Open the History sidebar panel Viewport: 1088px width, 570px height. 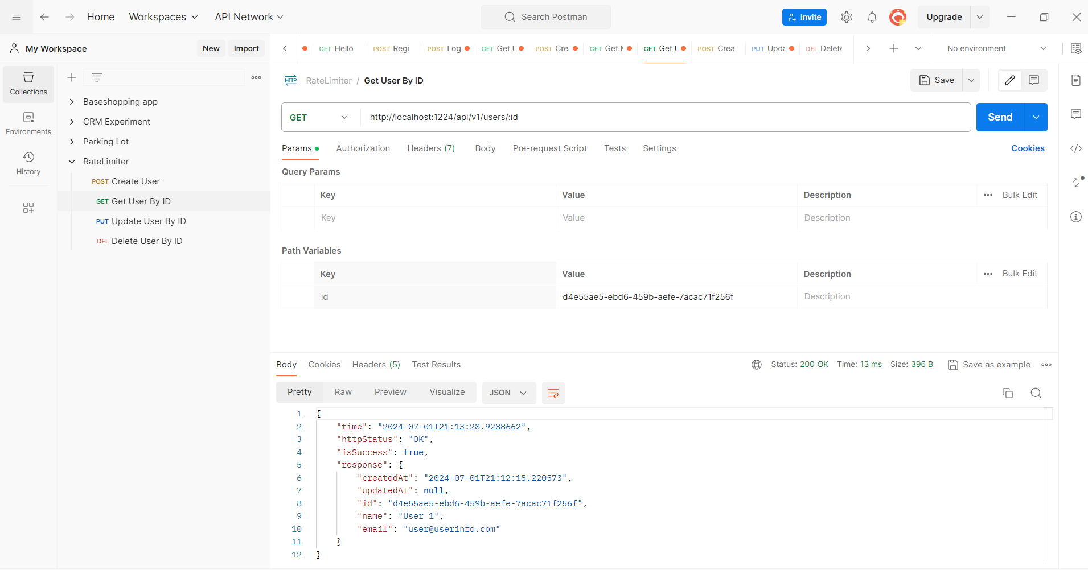coord(28,163)
